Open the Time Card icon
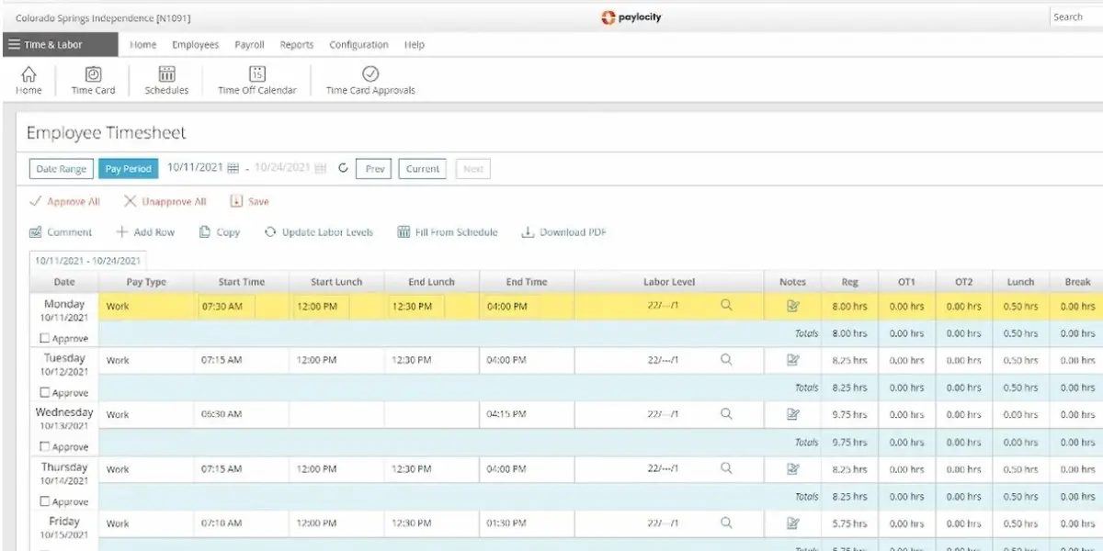The height and width of the screenshot is (551, 1103). pyautogui.click(x=94, y=74)
